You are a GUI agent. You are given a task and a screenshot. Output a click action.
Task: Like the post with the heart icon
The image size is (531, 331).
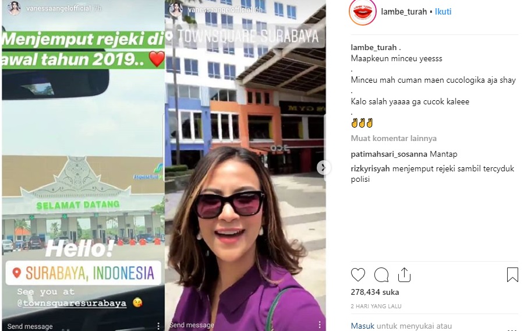point(357,274)
